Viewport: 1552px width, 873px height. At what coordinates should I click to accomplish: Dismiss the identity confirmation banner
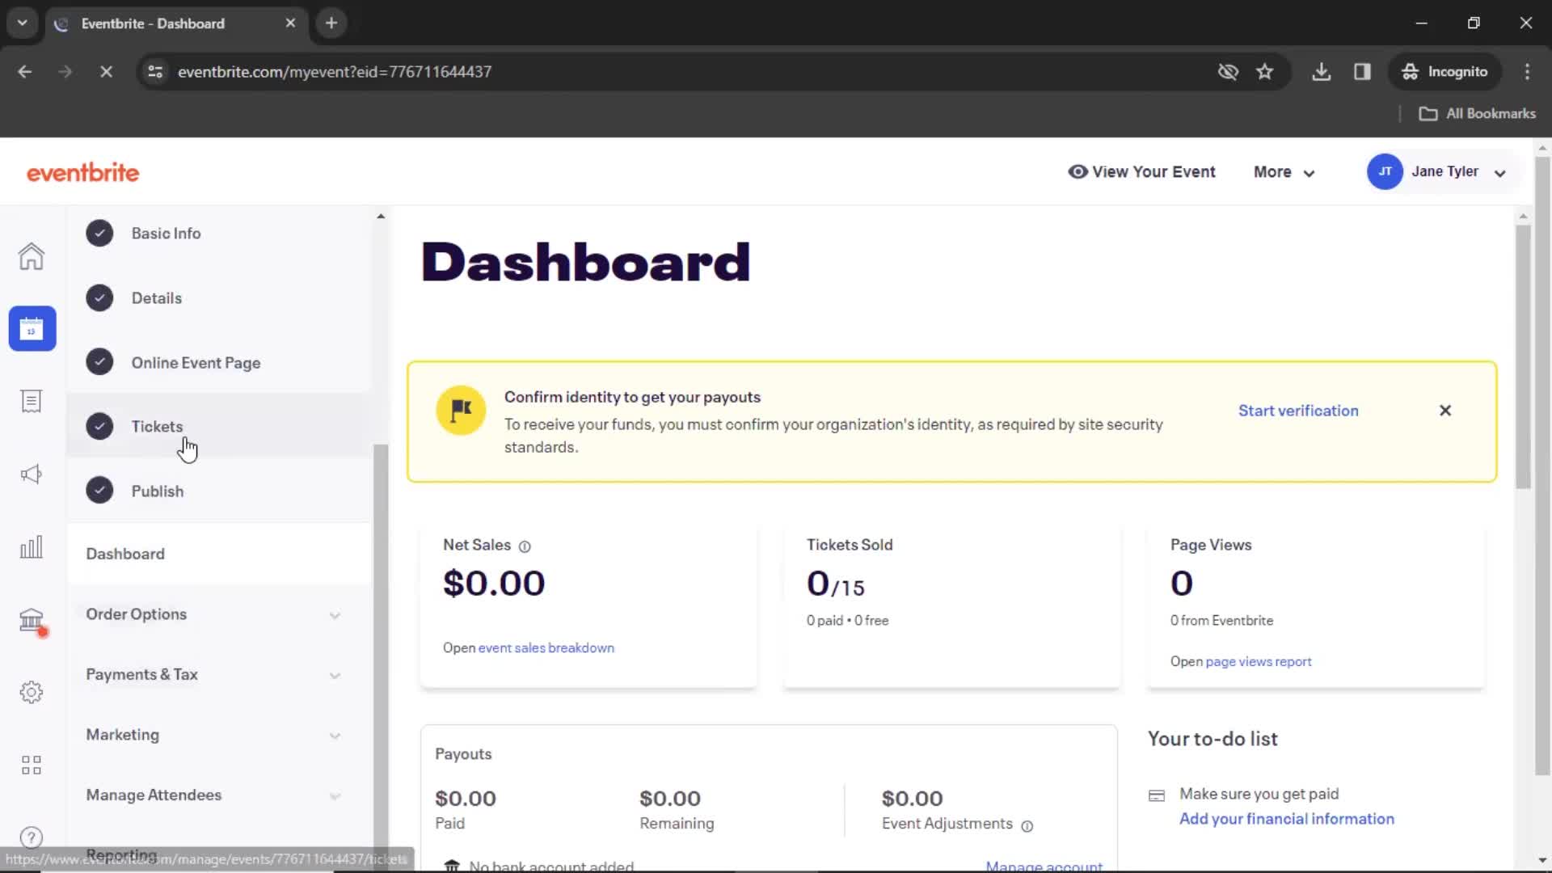click(1446, 411)
